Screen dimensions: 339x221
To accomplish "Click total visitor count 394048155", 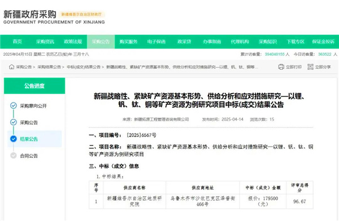I will point(275,54).
